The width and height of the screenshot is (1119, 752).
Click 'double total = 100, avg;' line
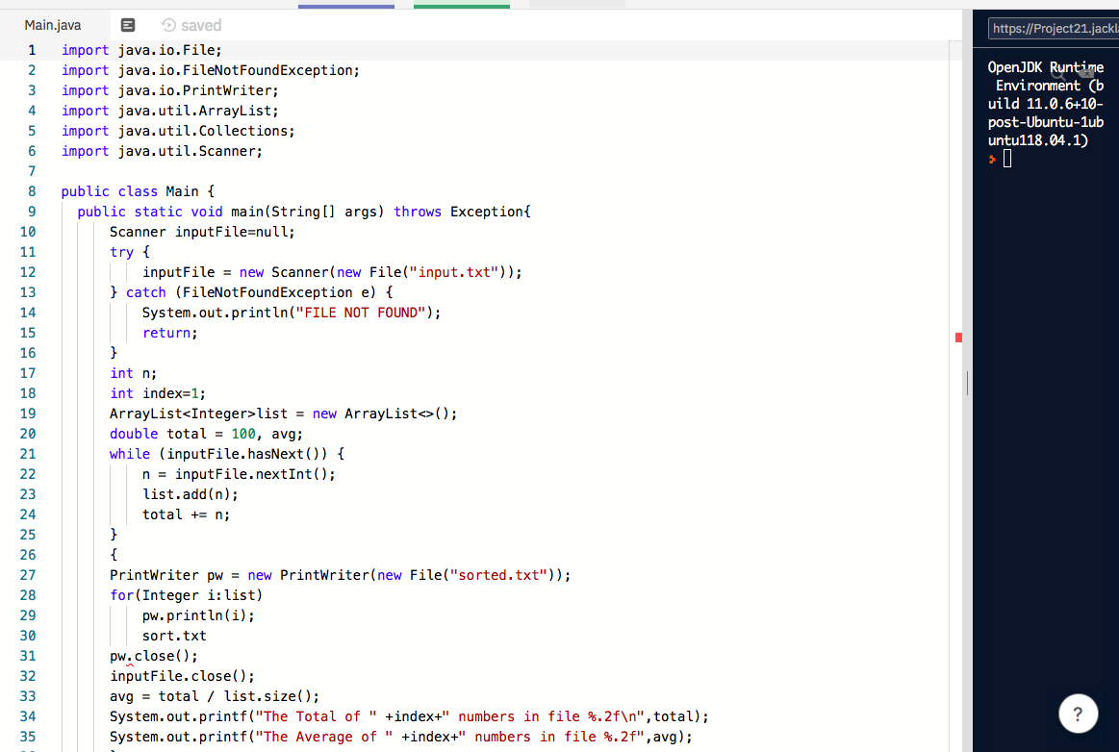[x=206, y=435]
